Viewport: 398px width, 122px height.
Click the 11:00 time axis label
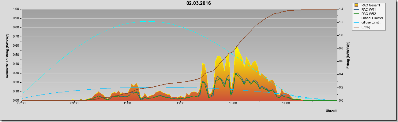(127, 104)
